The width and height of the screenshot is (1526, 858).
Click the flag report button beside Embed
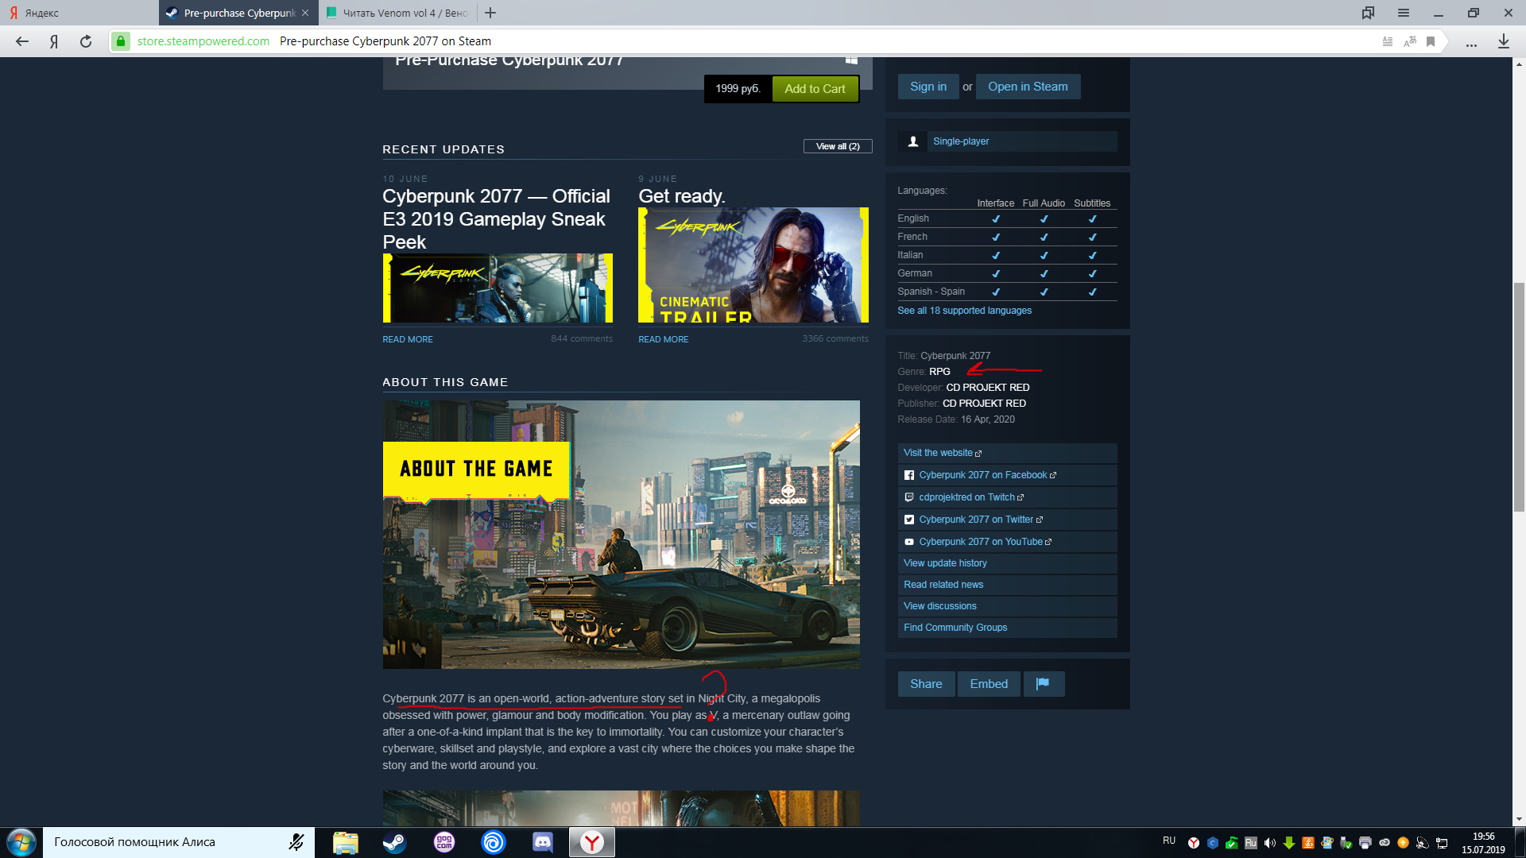pyautogui.click(x=1044, y=684)
